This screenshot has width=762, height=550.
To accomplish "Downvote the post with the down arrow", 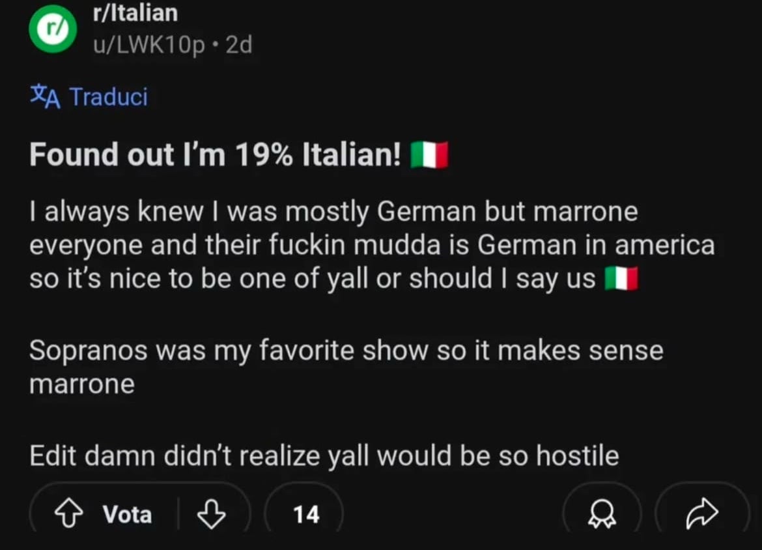I will (210, 515).
